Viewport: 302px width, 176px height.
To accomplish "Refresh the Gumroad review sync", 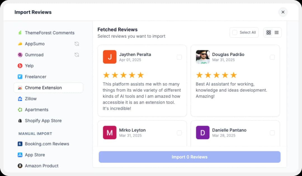I will point(77,55).
